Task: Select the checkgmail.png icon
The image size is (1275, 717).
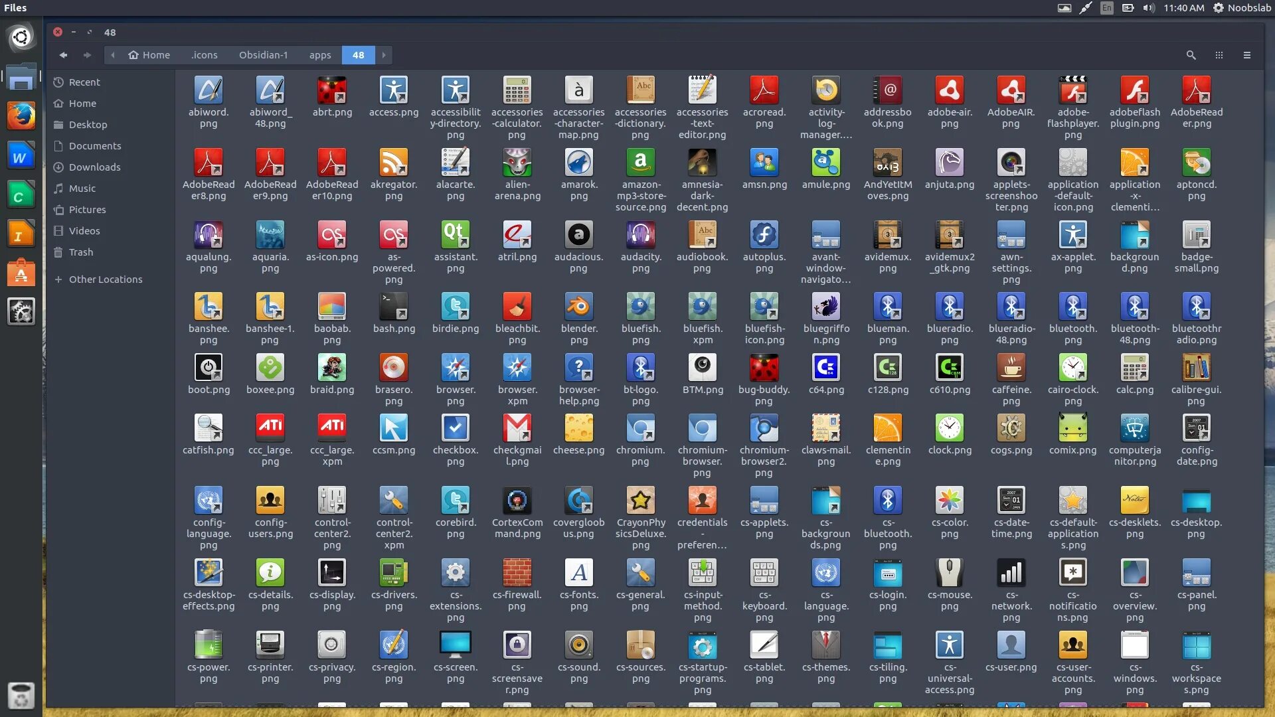Action: [517, 428]
